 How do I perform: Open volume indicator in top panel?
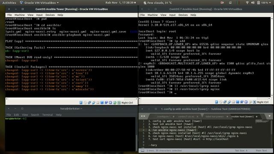(x=253, y=3)
